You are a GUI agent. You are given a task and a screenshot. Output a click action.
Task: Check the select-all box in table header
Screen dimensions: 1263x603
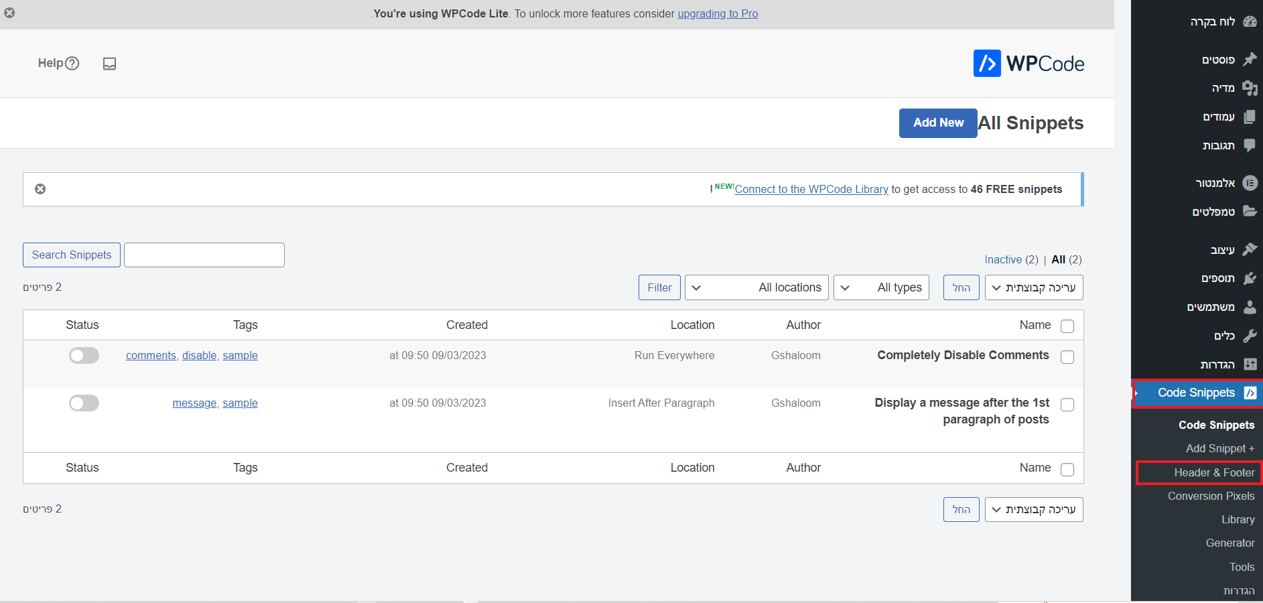click(x=1067, y=326)
